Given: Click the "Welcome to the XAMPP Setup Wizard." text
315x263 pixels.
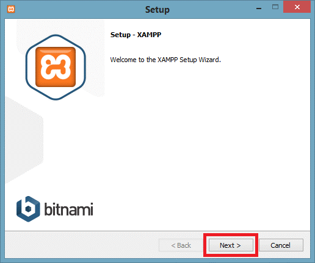Looking at the screenshot, I should click(x=165, y=60).
